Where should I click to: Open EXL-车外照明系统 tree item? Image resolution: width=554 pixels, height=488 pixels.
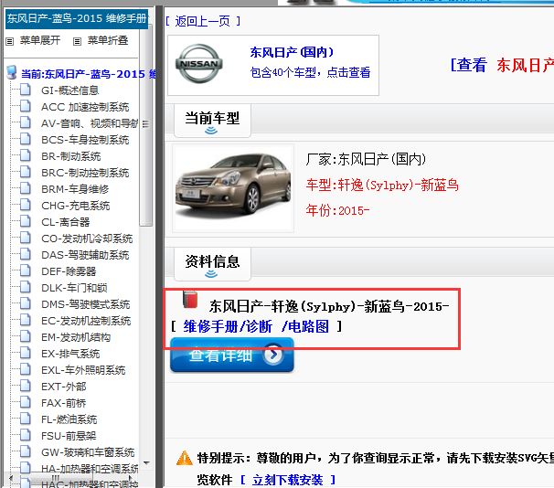83,370
